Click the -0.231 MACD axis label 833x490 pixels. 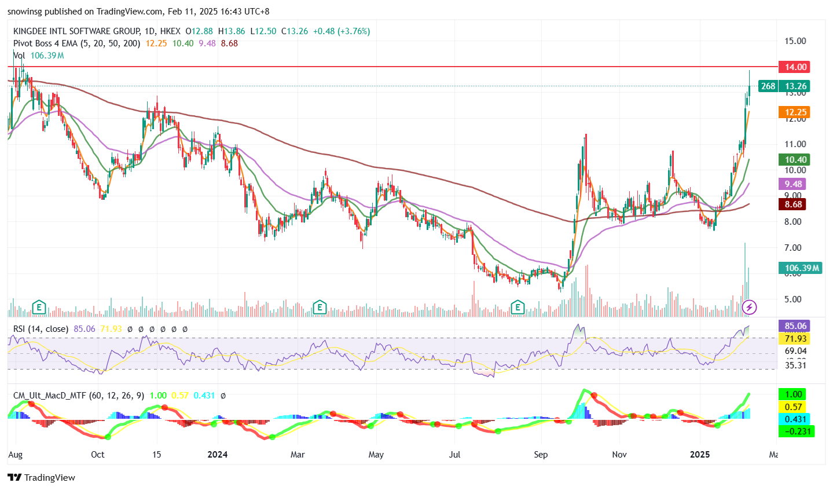click(796, 432)
